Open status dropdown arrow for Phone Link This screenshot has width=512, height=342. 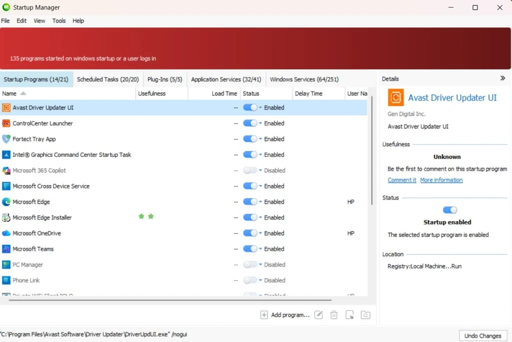tap(260, 280)
